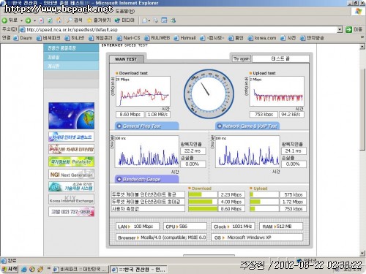Select first blue sidebar menu item
The height and width of the screenshot is (274, 366).
(71, 48)
